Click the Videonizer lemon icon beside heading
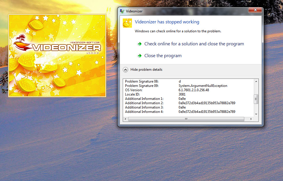283x181 pixels. [x=127, y=23]
